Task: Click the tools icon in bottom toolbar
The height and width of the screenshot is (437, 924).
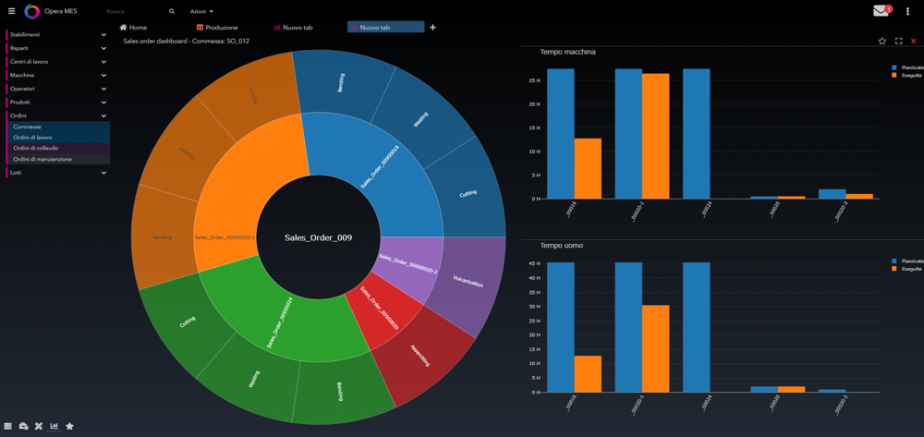Action: [39, 426]
